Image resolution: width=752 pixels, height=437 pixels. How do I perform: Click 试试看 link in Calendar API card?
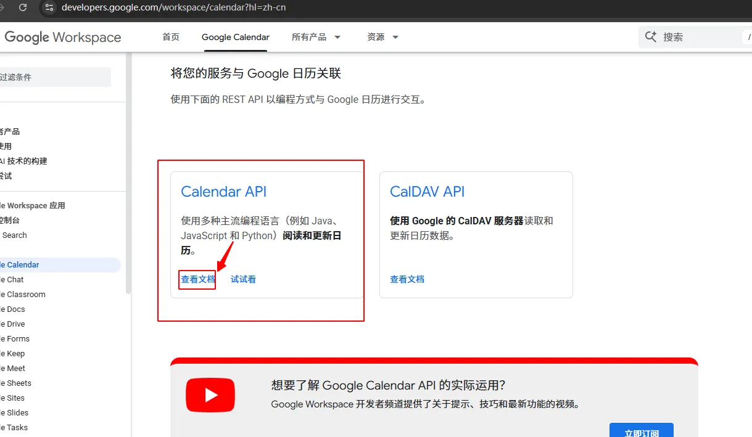243,279
